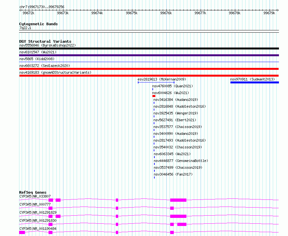Select the blue nsv970911 variant bar
The height and width of the screenshot is (236, 288).
255,82
